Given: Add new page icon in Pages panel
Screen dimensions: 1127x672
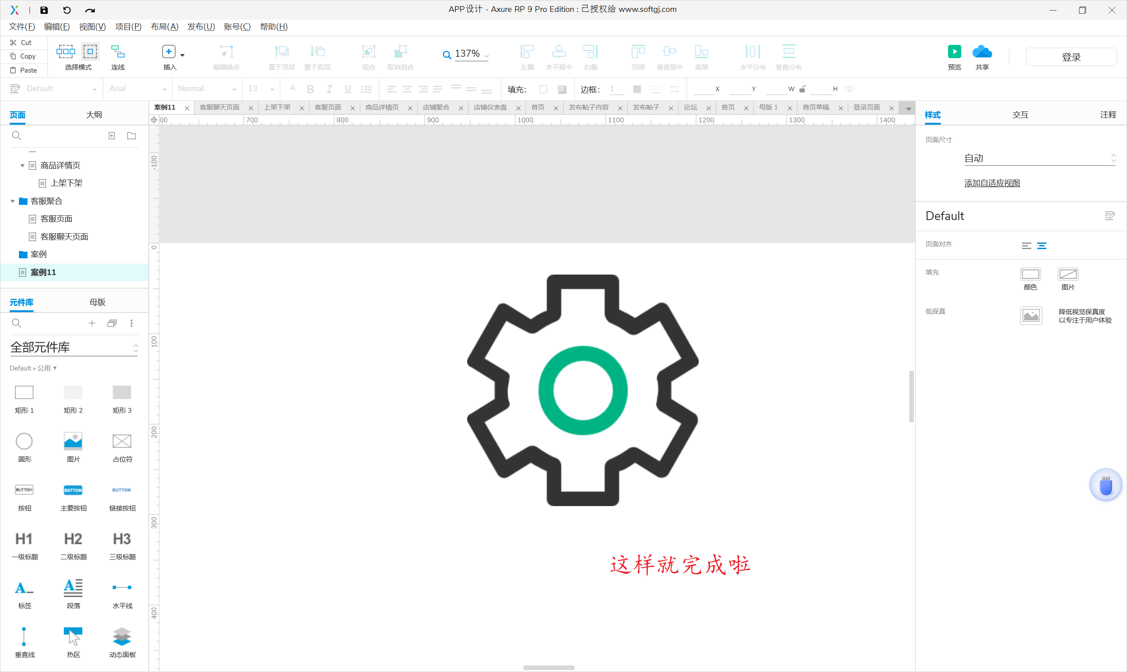Looking at the screenshot, I should pos(112,136).
